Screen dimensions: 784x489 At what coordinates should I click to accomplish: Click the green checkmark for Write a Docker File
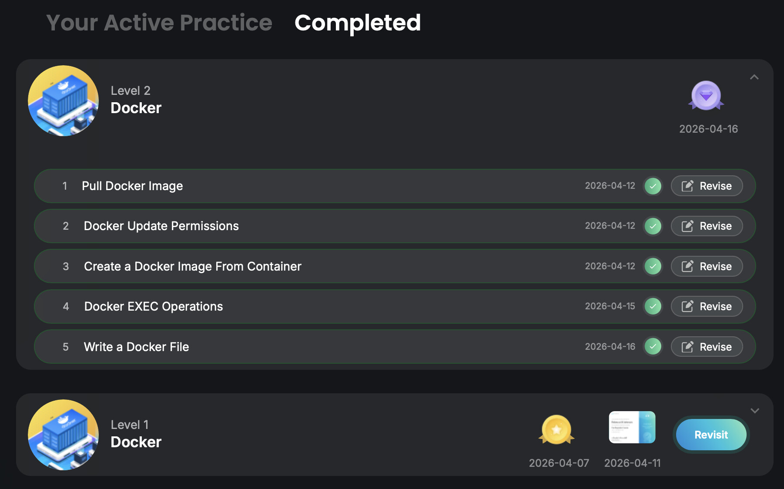(653, 347)
